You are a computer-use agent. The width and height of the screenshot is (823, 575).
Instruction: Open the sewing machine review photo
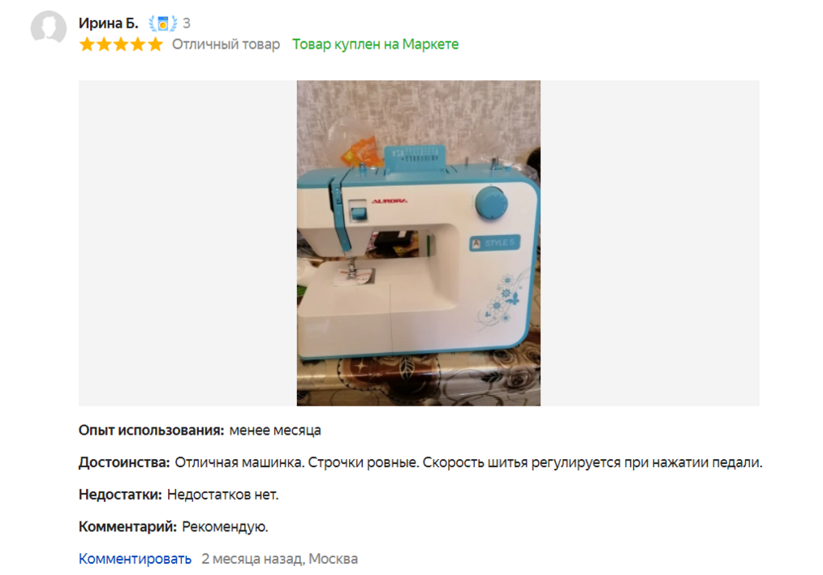(418, 243)
